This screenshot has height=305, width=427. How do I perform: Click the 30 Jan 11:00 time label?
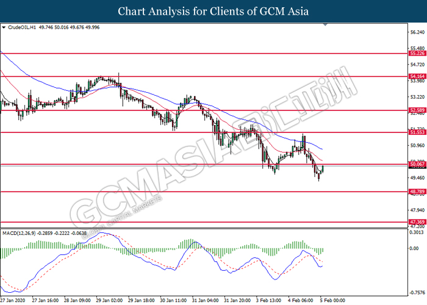173,300
